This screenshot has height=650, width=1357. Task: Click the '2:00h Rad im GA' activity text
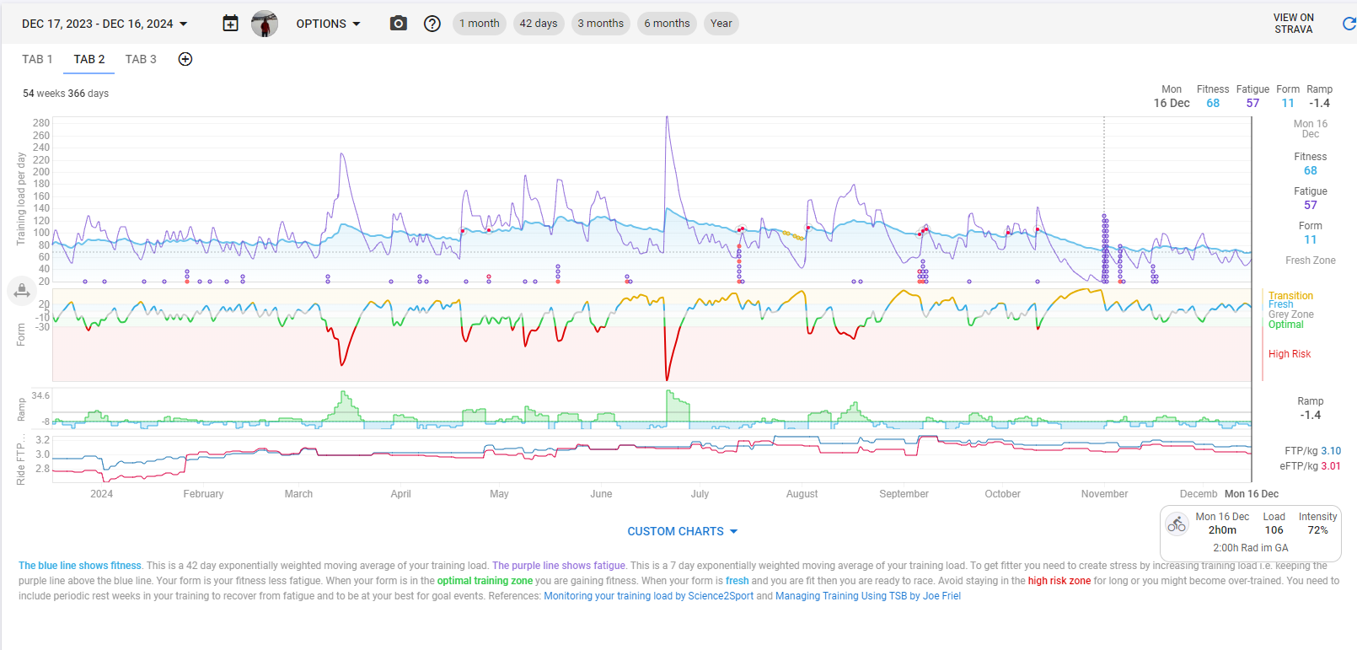coord(1251,548)
